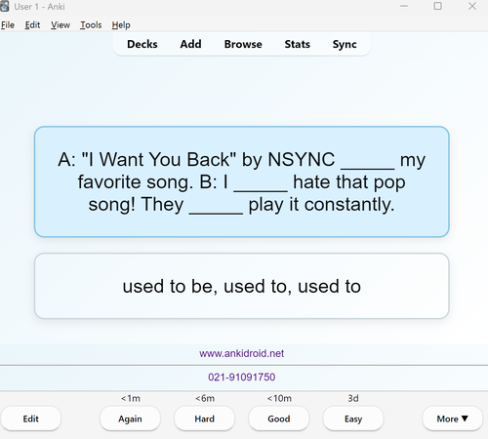Rate the card Good
This screenshot has height=439, width=488.
click(279, 419)
